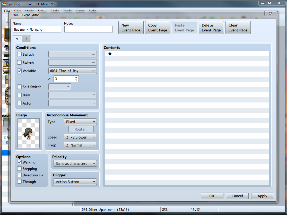
Task: Click the Cancel button
Action: 237,196
